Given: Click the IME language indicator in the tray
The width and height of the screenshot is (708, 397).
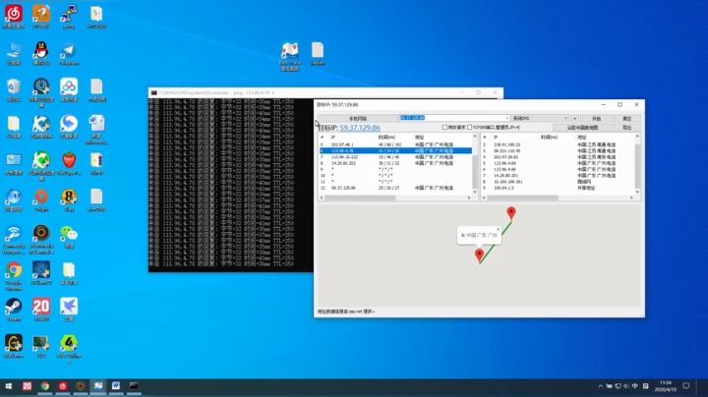Looking at the screenshot, I should pyautogui.click(x=635, y=386).
